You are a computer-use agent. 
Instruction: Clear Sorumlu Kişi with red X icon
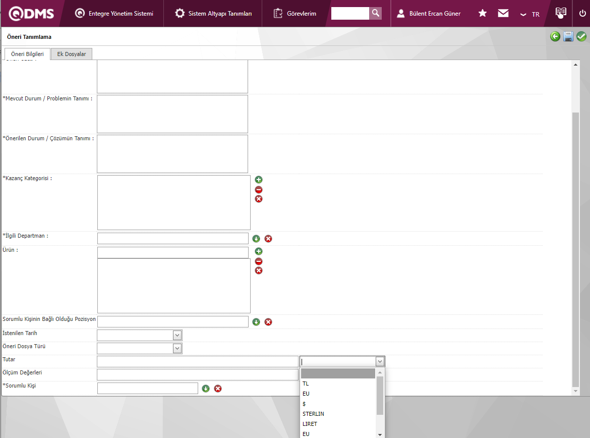pyautogui.click(x=218, y=389)
